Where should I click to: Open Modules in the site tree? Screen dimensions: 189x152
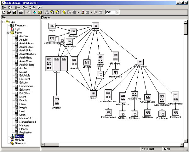[19, 139]
